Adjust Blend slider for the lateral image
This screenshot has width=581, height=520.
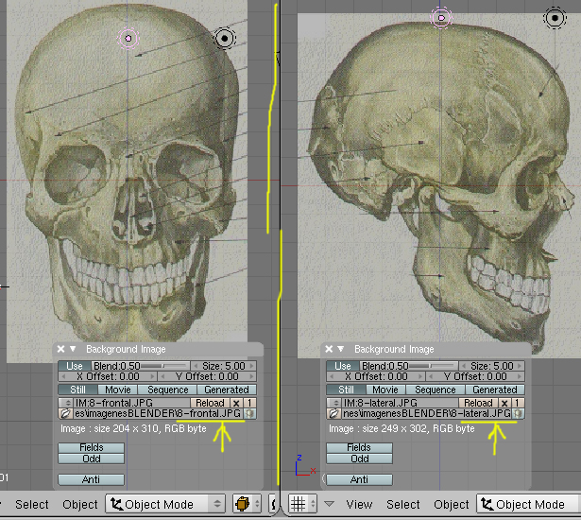pyautogui.click(x=409, y=366)
